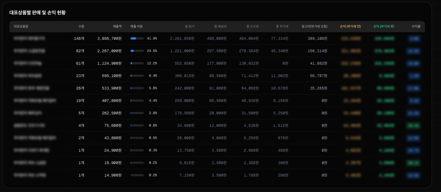Select the 총 수수료 header

coord(253,27)
